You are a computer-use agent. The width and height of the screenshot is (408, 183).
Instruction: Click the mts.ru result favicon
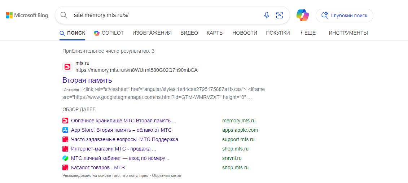click(x=67, y=67)
